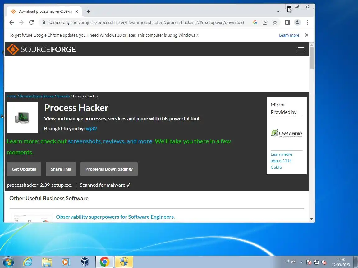Click the Google icon in address bar
The image size is (358, 268).
(x=255, y=22)
